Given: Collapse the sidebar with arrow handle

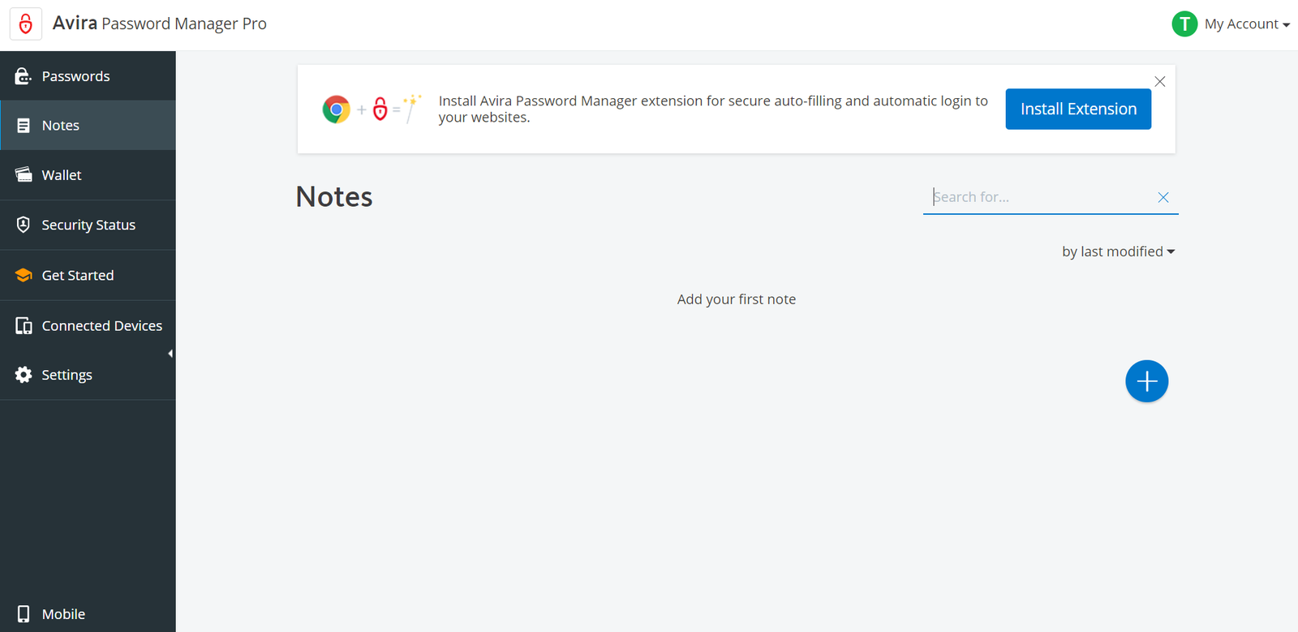Looking at the screenshot, I should (x=170, y=354).
